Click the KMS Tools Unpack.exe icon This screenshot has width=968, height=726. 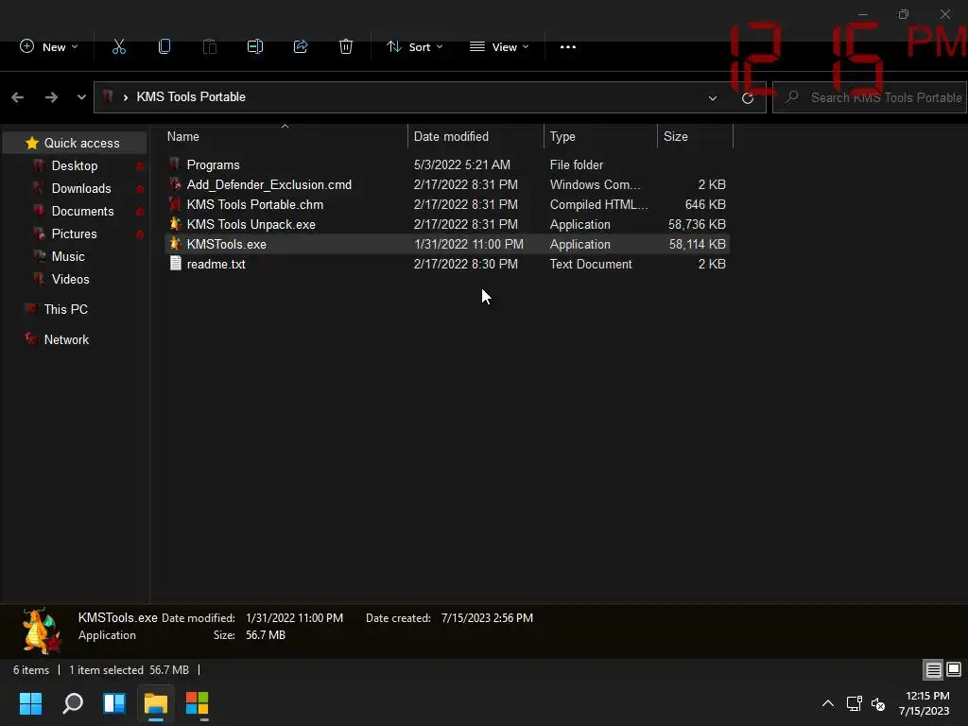pyautogui.click(x=175, y=224)
